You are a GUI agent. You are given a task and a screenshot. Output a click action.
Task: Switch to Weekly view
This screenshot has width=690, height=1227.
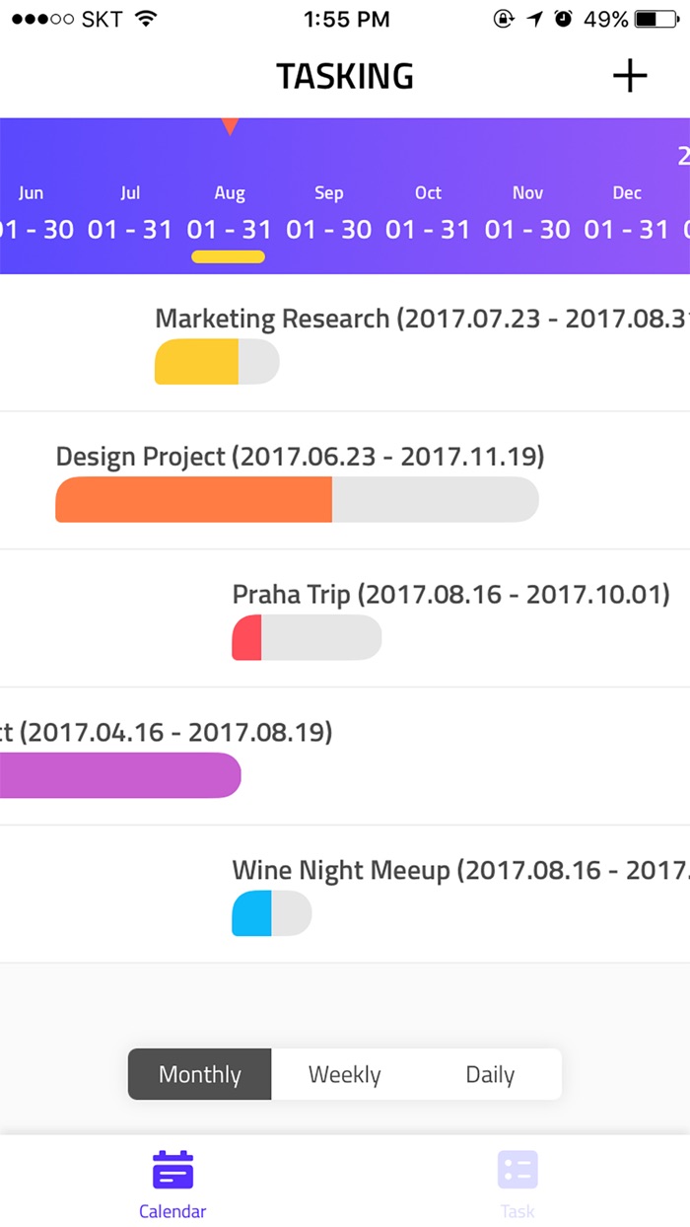pos(343,1074)
